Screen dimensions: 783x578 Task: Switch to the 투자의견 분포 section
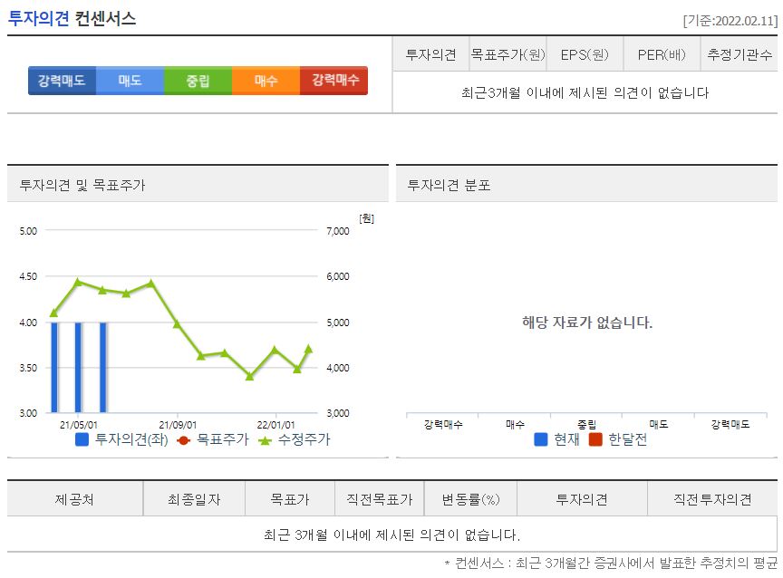pos(450,184)
